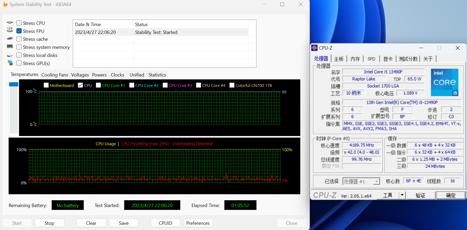This screenshot has width=467, height=230.
Task: Click the Date & Time column header
Action: point(103,24)
